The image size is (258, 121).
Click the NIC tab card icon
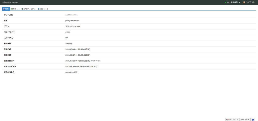click(12, 9)
